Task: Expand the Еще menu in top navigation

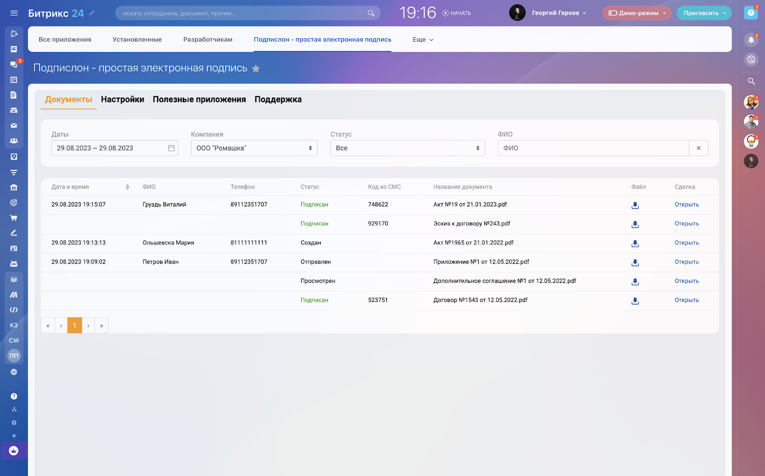Action: pos(423,40)
